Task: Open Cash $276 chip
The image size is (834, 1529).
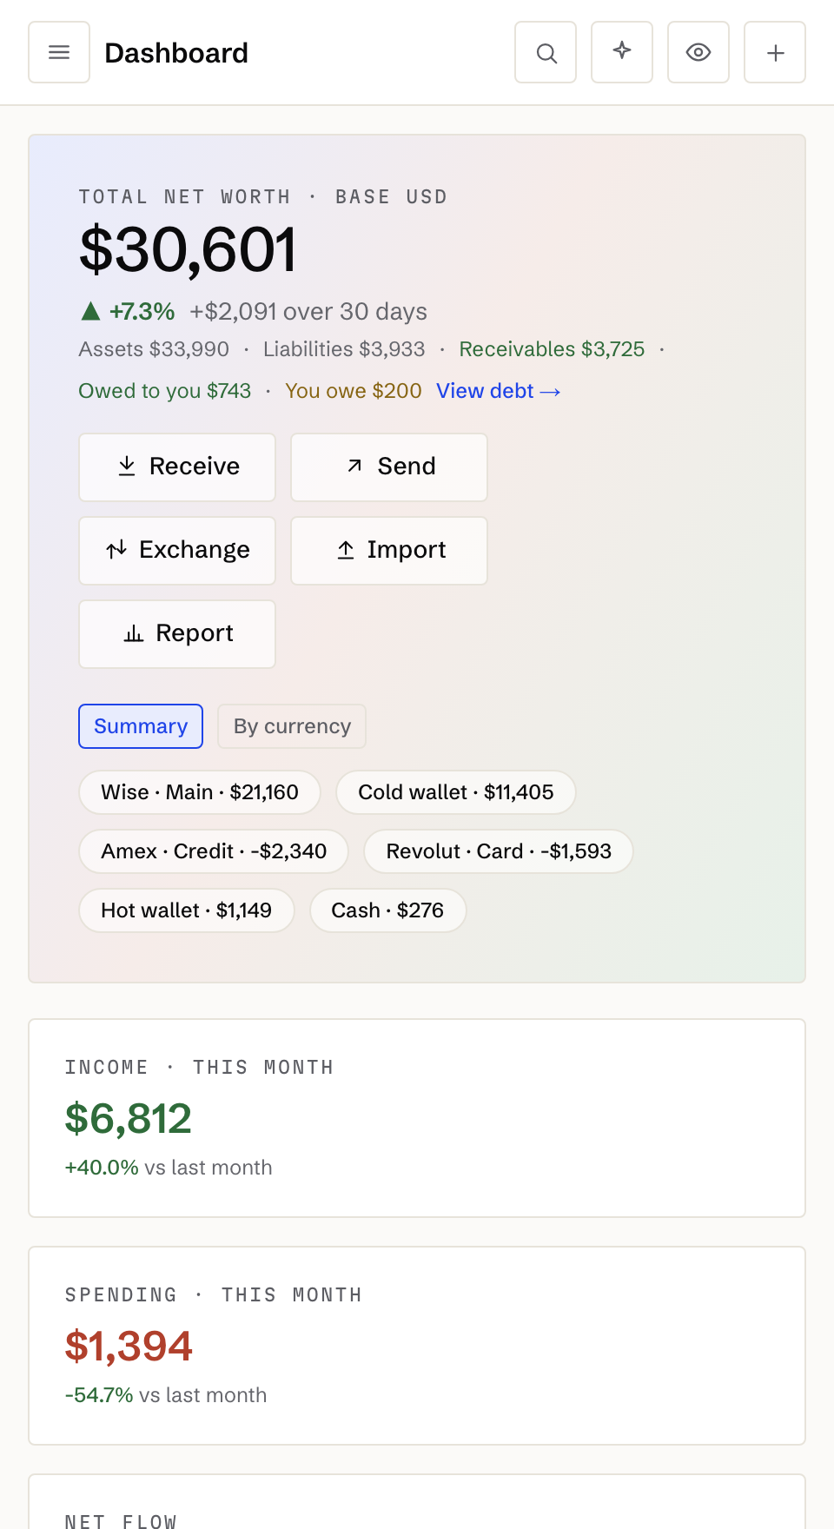Action: (x=388, y=910)
